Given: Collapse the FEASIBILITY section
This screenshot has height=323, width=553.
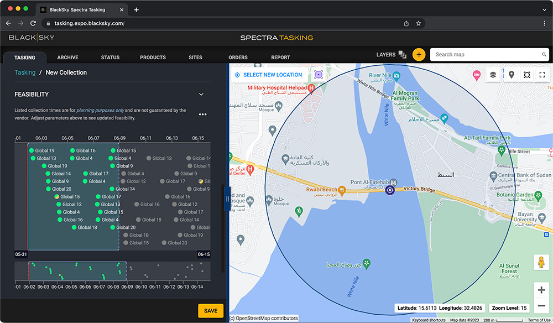Looking at the screenshot, I should coord(201,94).
